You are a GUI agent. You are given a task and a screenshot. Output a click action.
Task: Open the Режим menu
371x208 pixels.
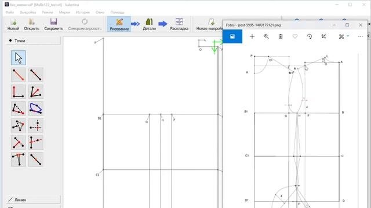[48, 12]
